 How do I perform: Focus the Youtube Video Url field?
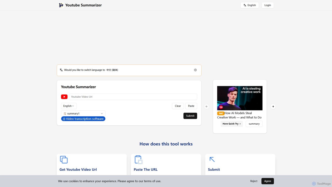tap(133, 97)
